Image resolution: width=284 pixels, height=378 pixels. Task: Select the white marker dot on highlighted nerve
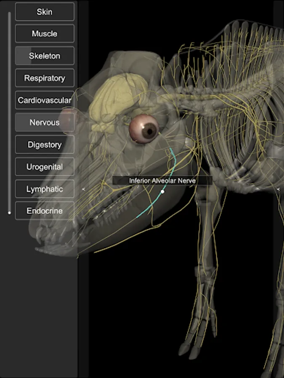pyautogui.click(x=162, y=192)
